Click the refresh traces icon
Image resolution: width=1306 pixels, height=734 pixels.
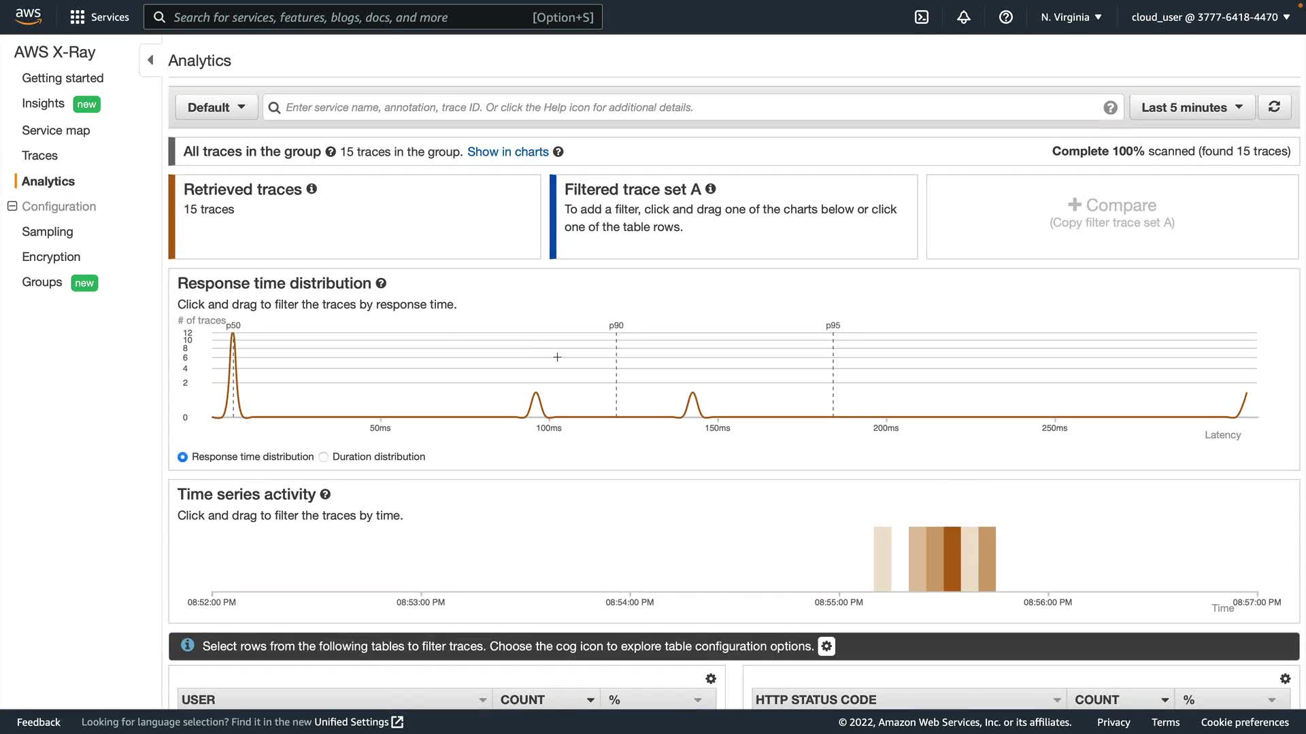pyautogui.click(x=1274, y=107)
